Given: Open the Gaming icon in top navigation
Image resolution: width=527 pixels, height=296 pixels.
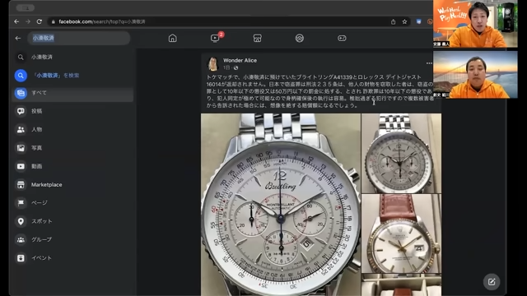Looking at the screenshot, I should tap(342, 39).
